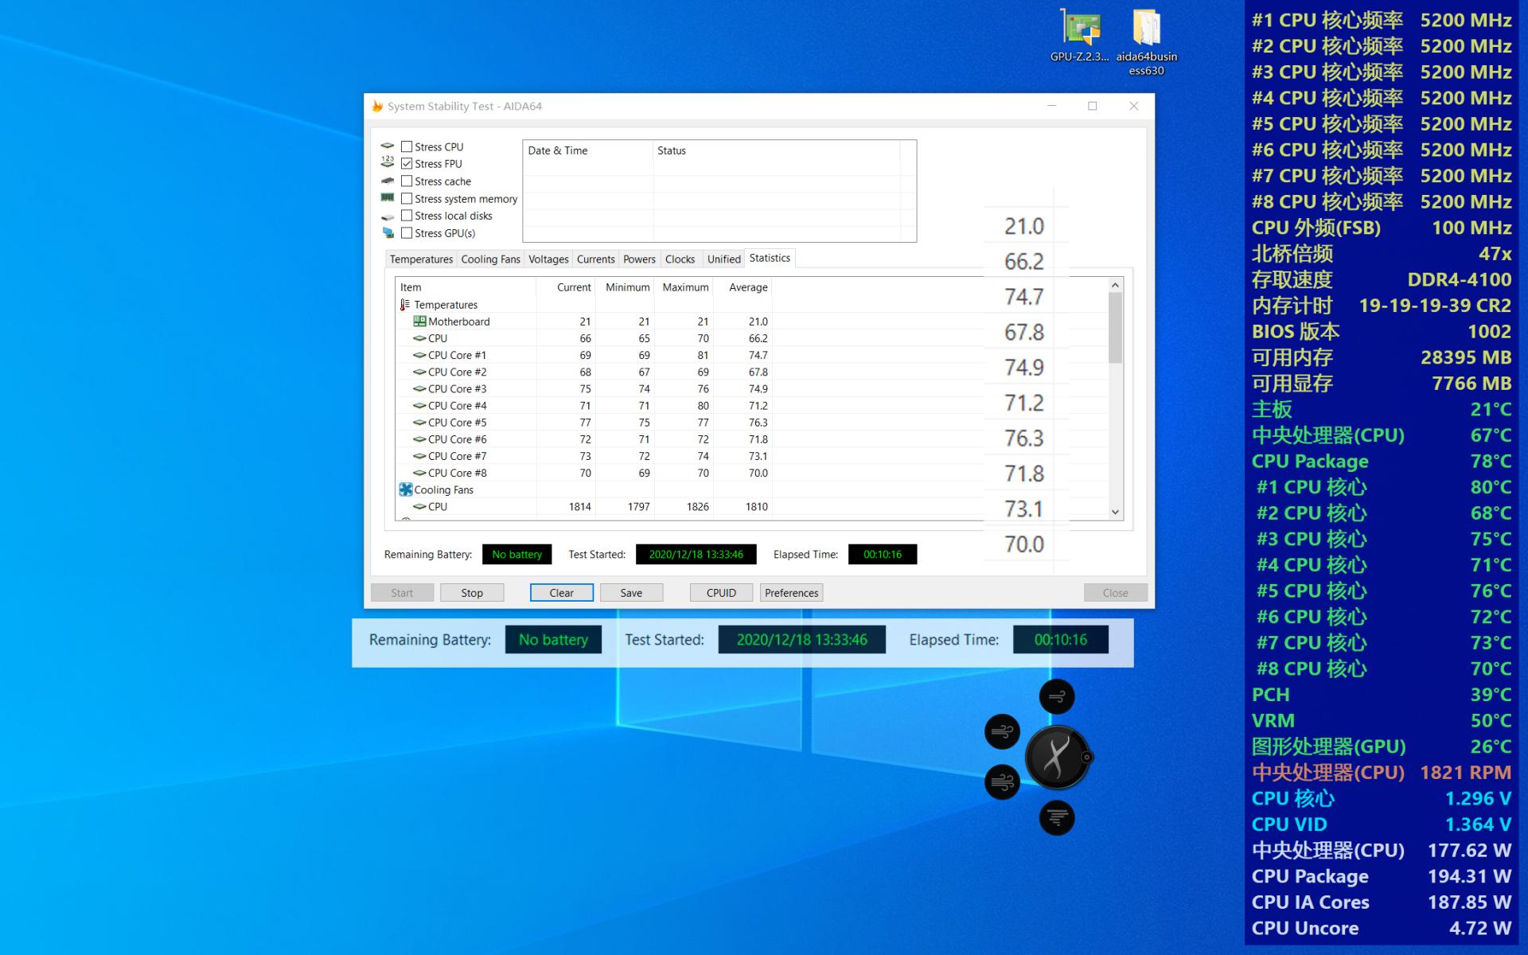Switch to the Voltages tab

coord(548,259)
